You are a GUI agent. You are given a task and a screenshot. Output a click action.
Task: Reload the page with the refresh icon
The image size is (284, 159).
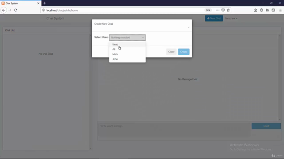[16, 10]
